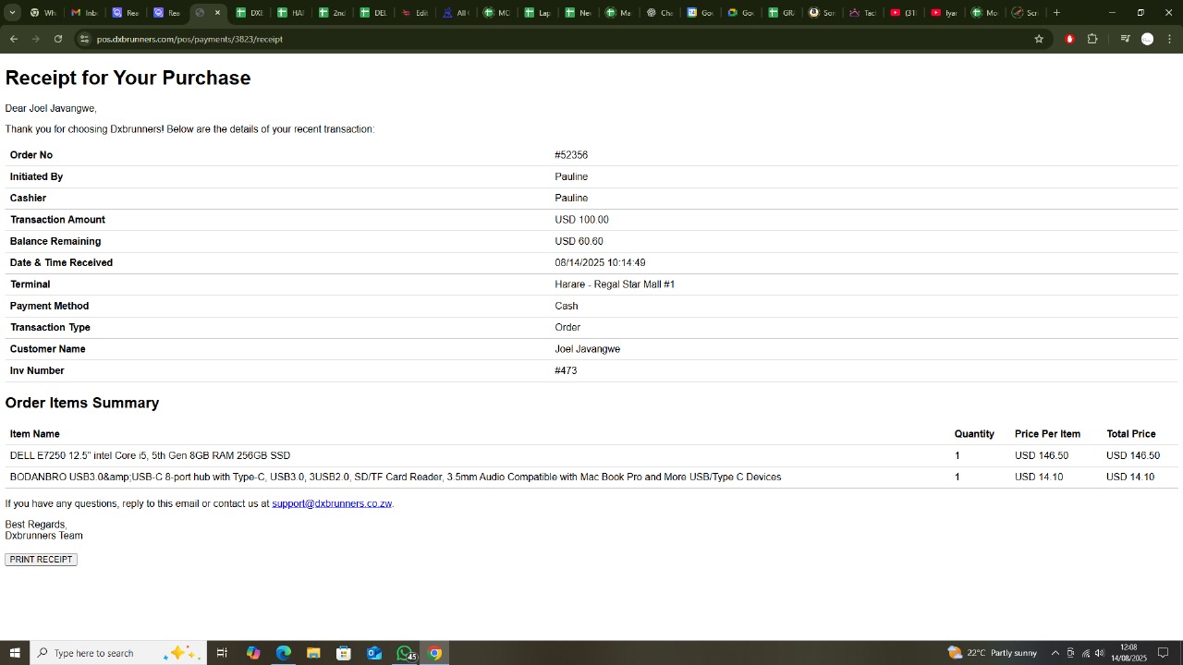Open the volume tray icon
Image resolution: width=1183 pixels, height=665 pixels.
(x=1100, y=653)
